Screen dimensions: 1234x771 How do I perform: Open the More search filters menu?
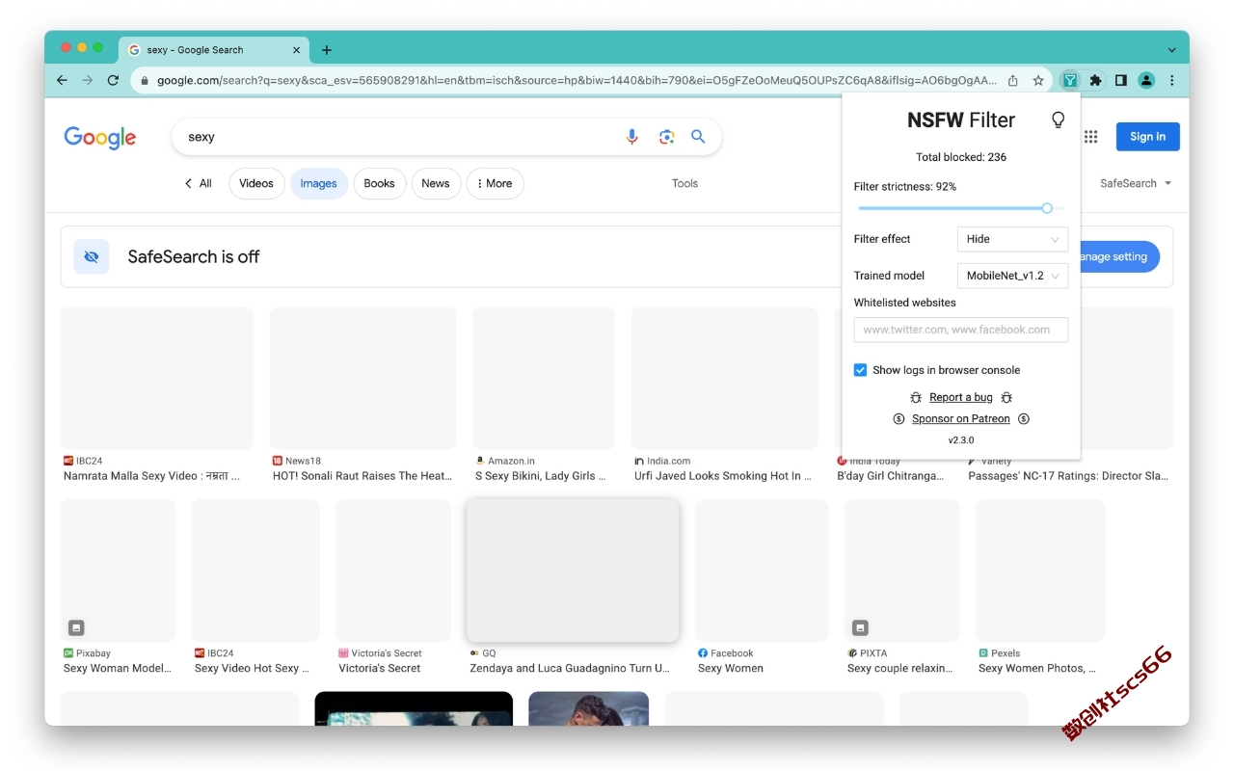point(495,183)
